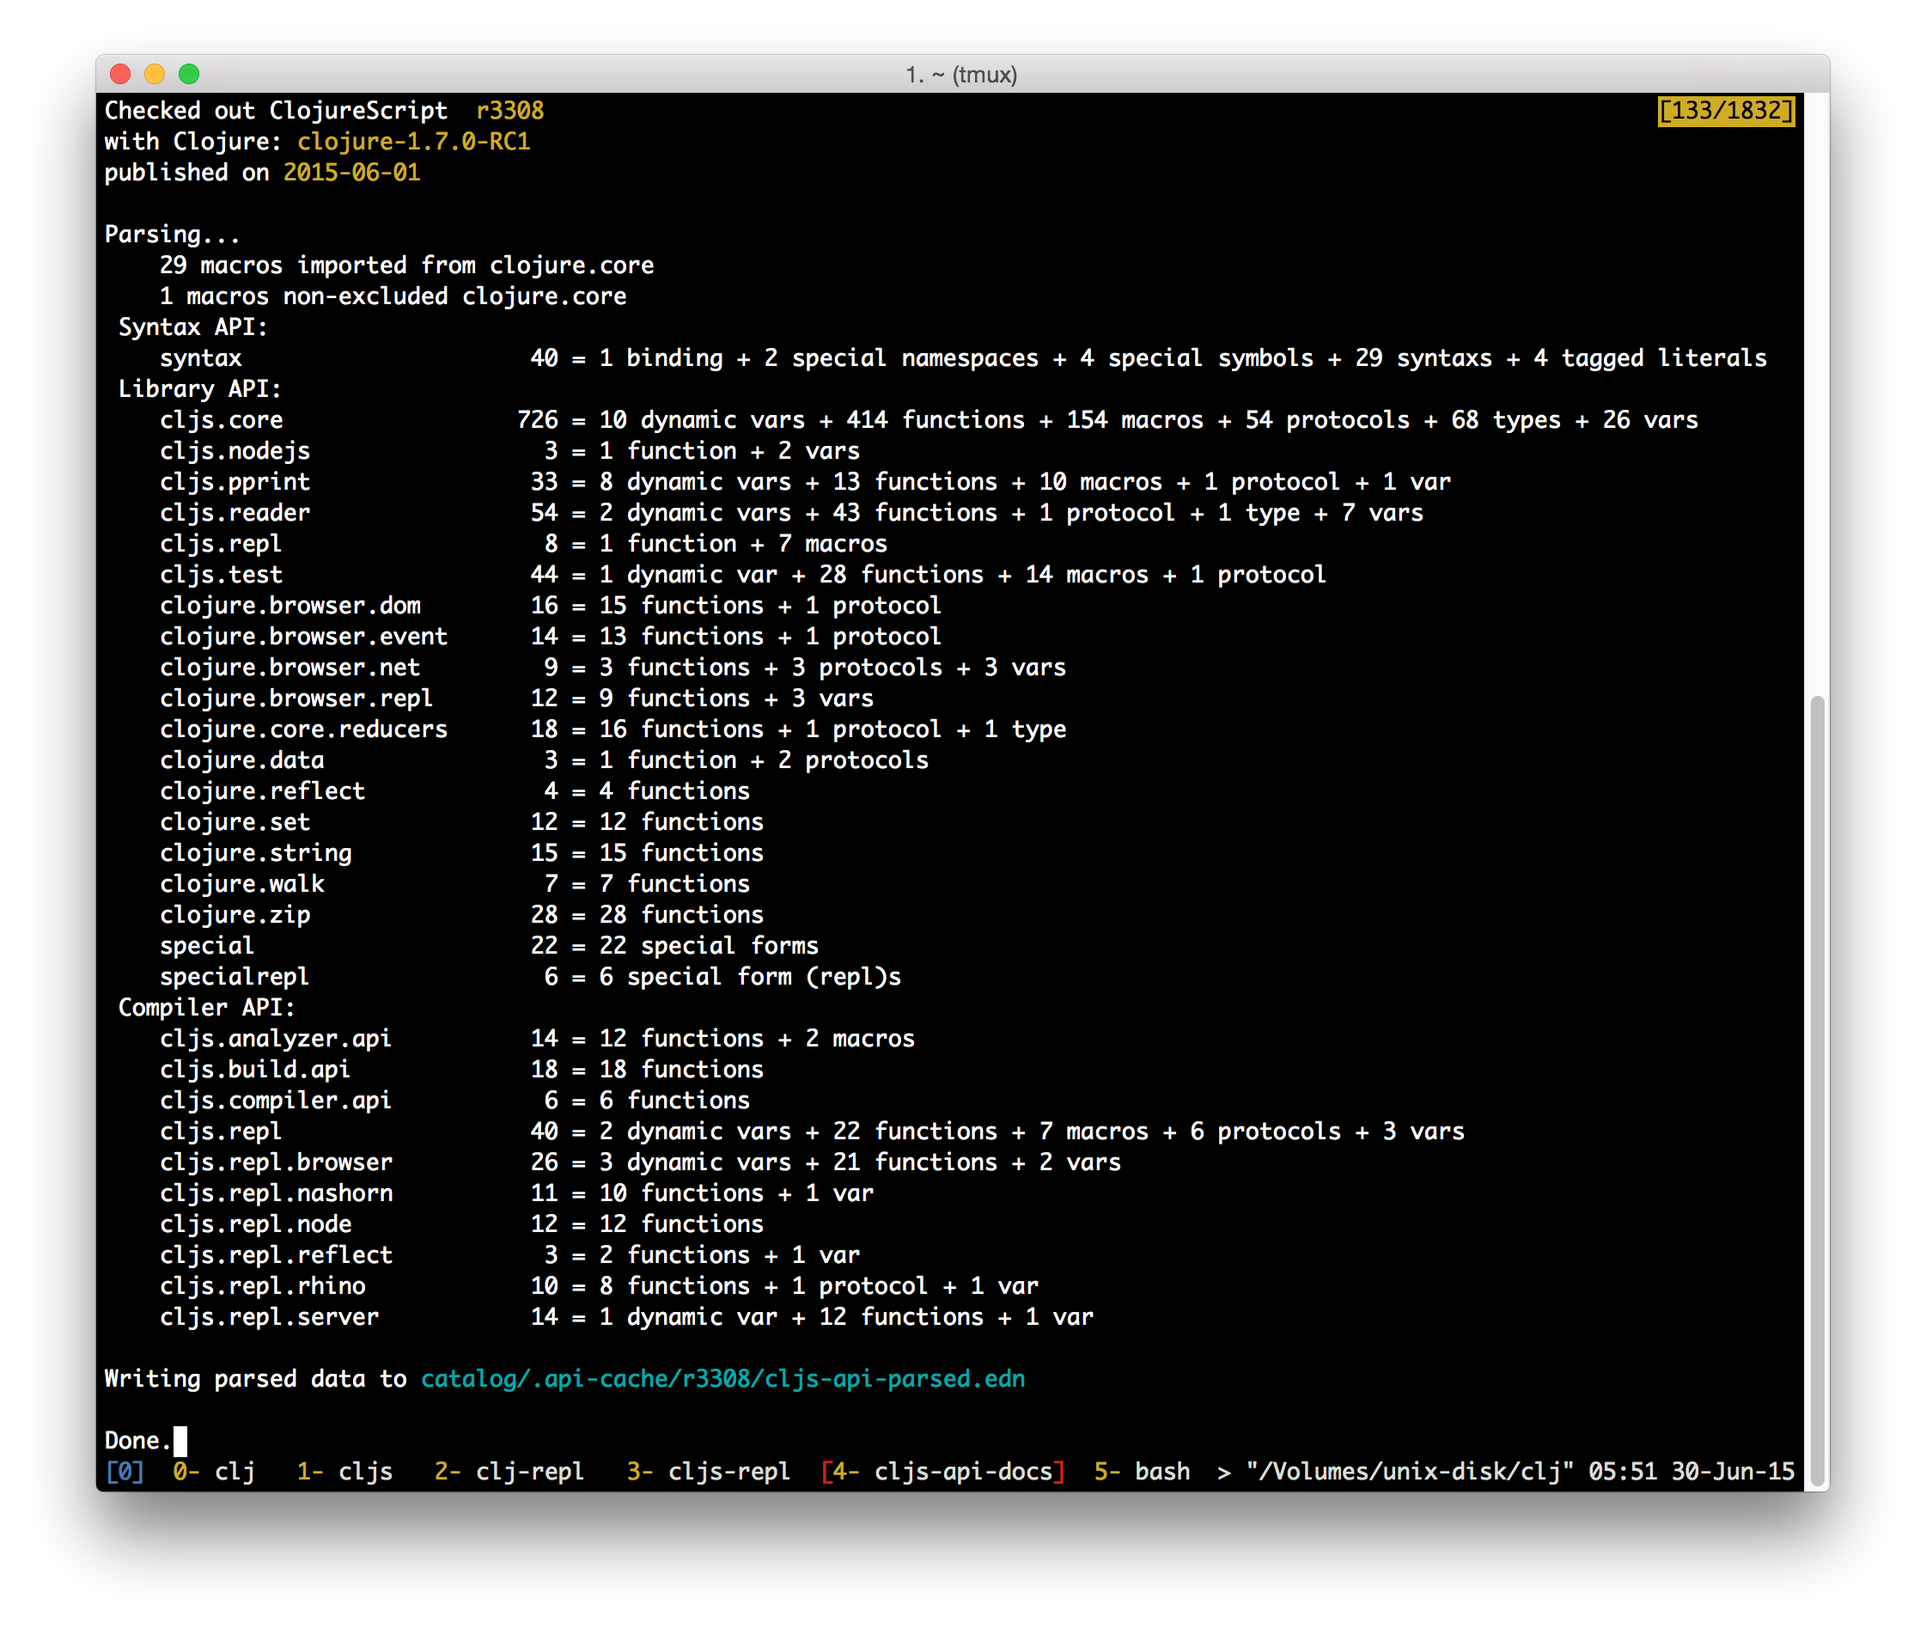Click '6 special form (repl)s' text
Viewport: 1926px width, 1629px height.
[750, 977]
